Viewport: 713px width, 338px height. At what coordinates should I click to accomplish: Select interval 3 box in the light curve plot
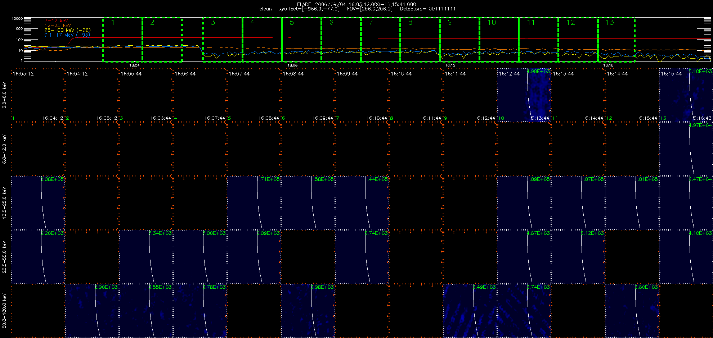click(223, 39)
